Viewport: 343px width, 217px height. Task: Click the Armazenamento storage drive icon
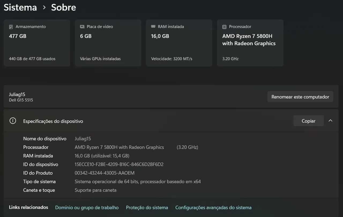[11, 26]
